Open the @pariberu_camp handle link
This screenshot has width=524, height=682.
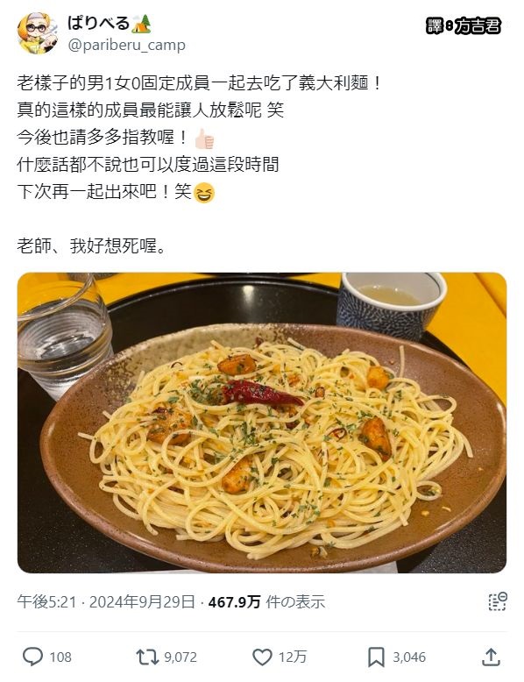coord(126,45)
